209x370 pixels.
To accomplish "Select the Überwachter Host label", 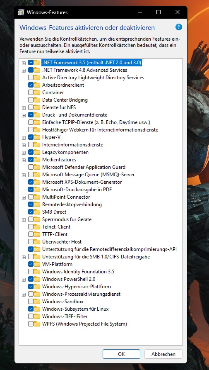I will [x=62, y=242].
